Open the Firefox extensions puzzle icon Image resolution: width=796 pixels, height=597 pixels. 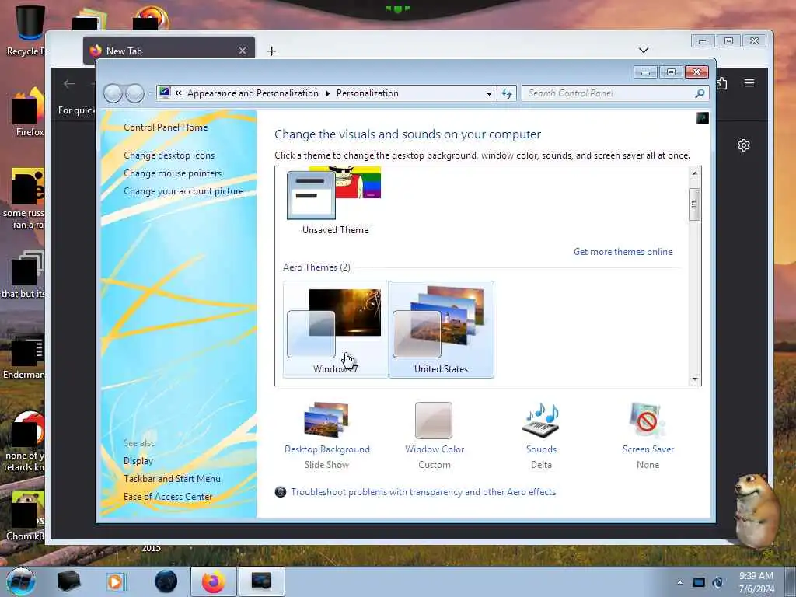(722, 82)
